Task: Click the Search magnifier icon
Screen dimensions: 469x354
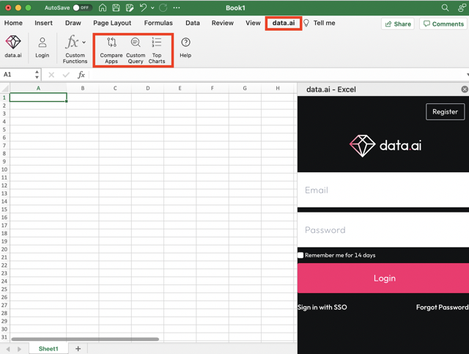Action: coord(445,8)
